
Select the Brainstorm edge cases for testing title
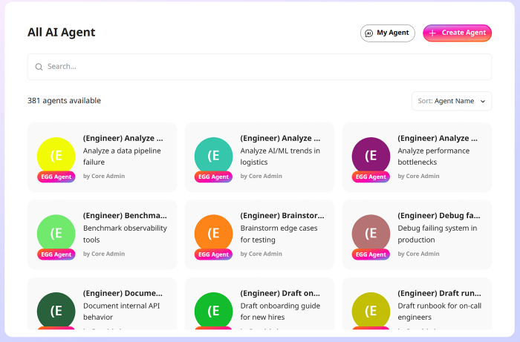tap(280, 216)
